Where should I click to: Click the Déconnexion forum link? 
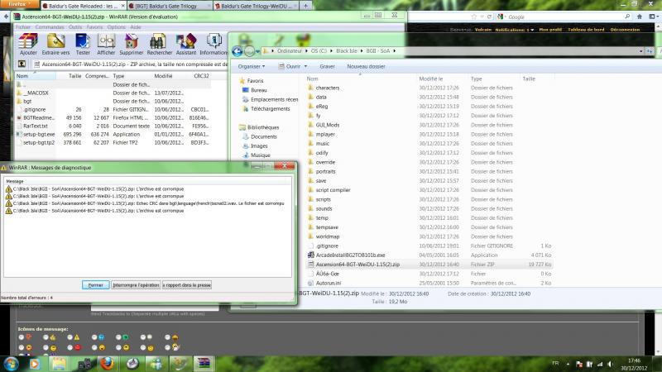[x=625, y=30]
